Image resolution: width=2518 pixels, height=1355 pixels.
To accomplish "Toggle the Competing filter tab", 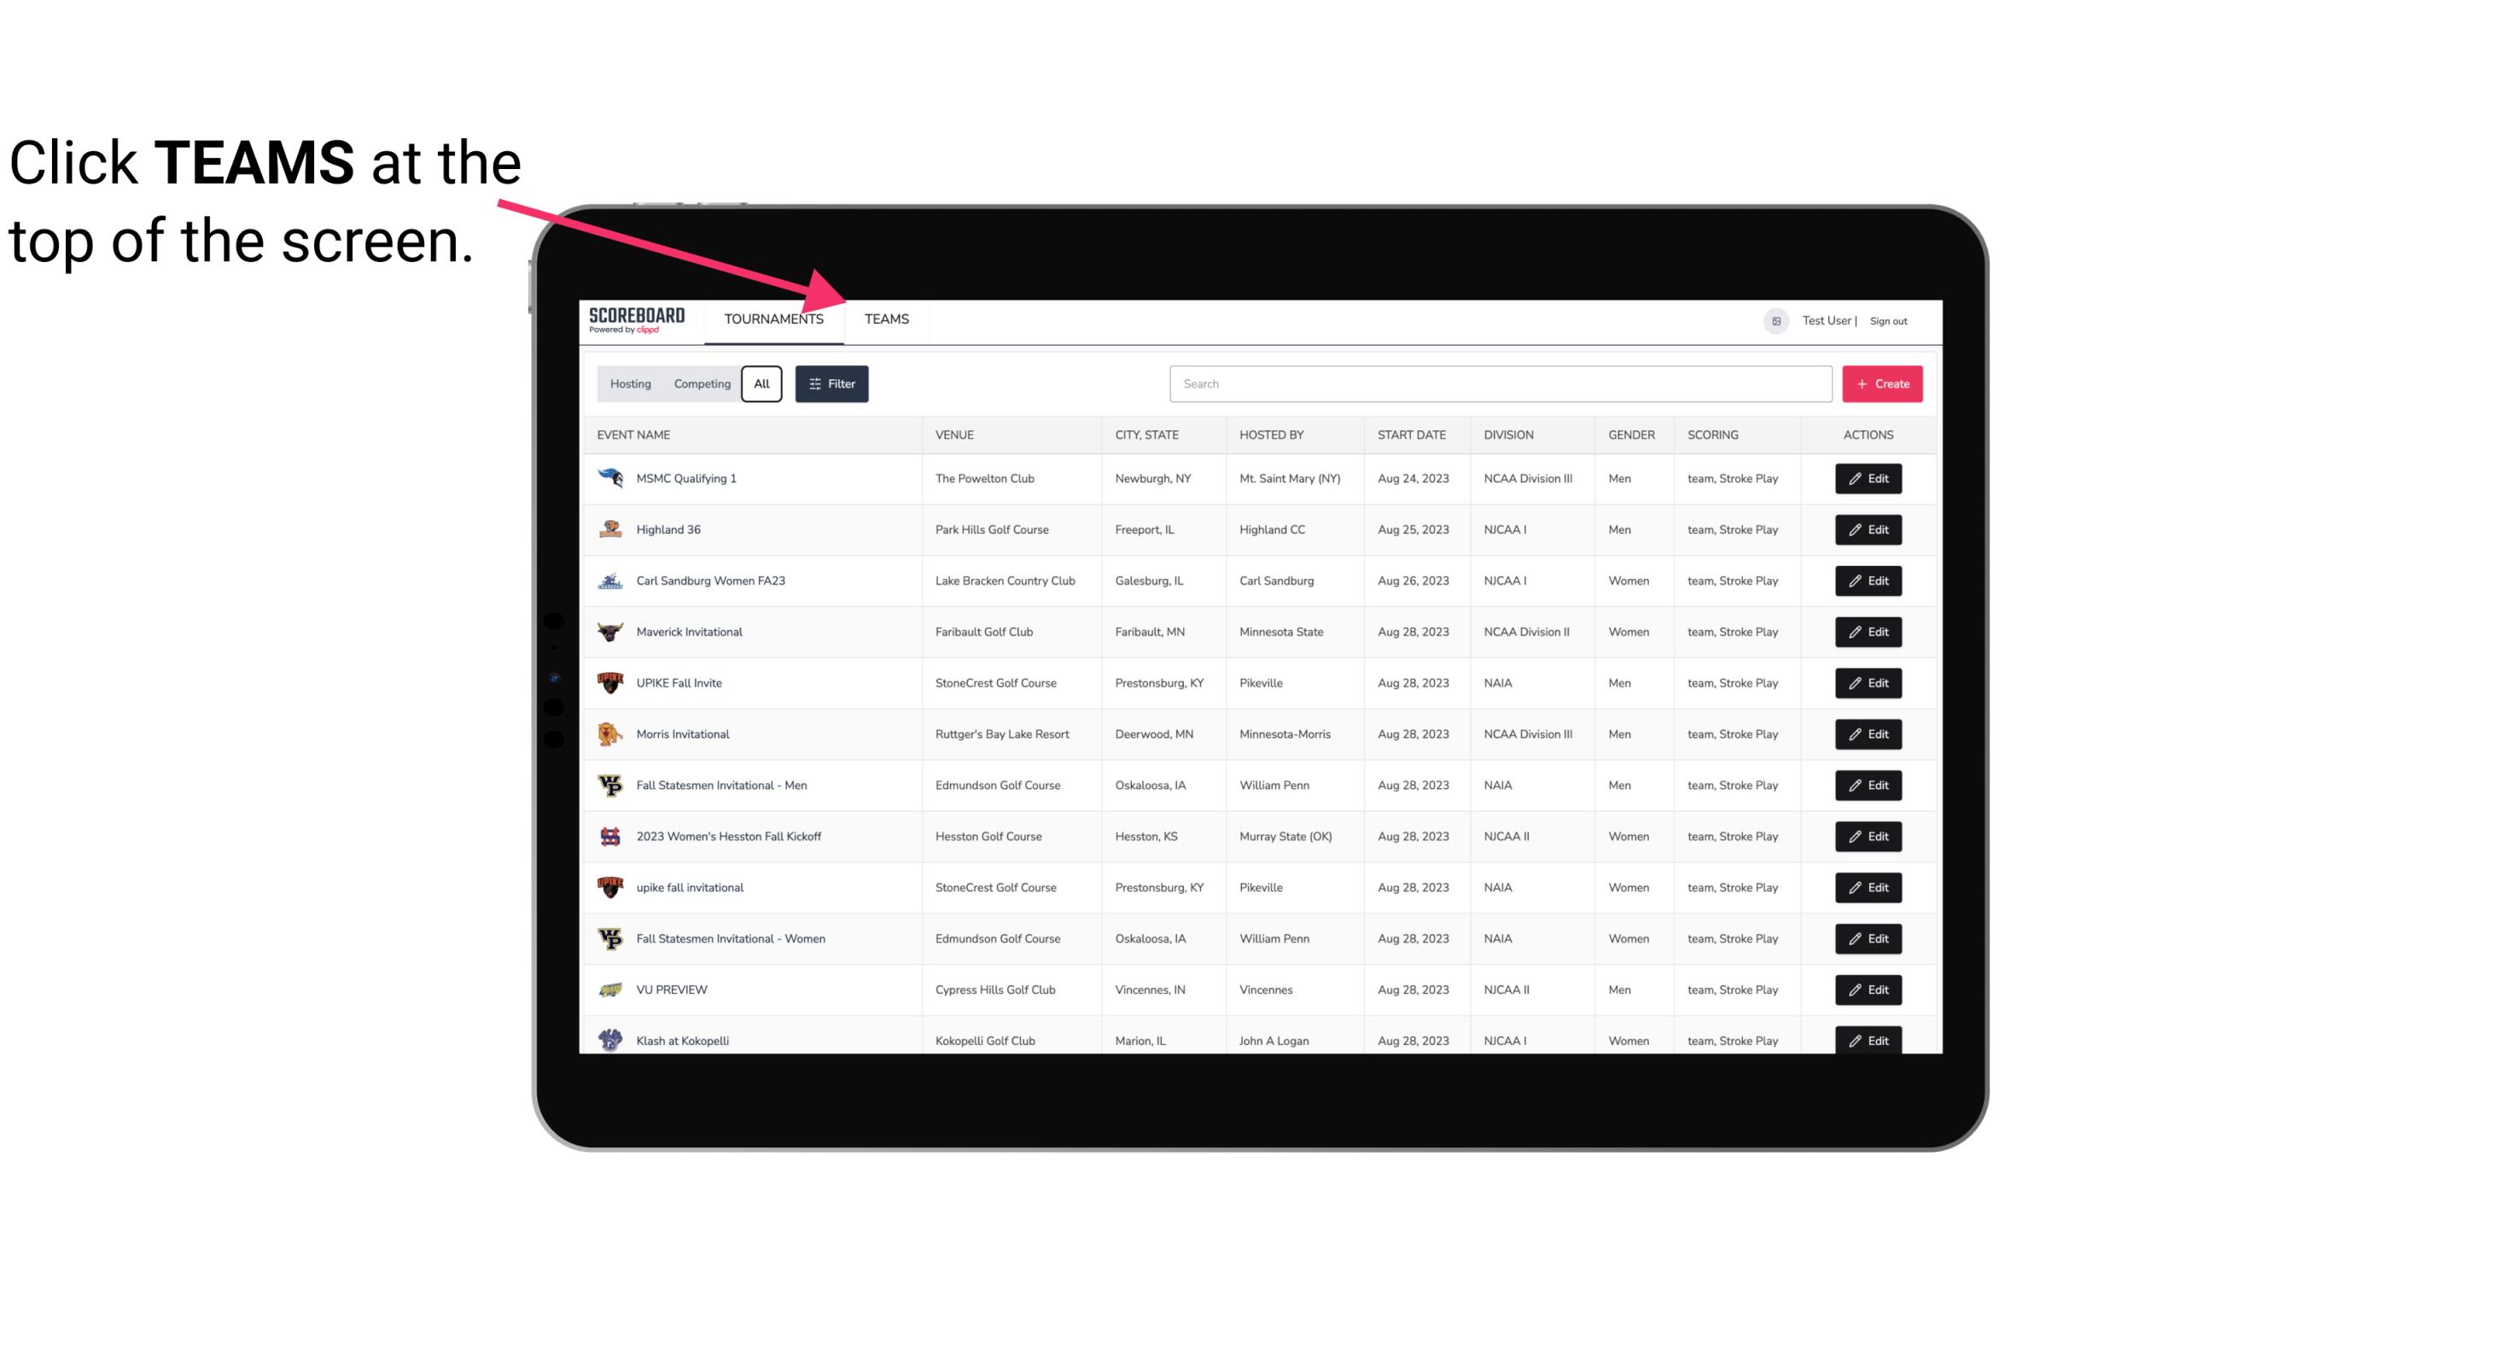I will (699, 384).
